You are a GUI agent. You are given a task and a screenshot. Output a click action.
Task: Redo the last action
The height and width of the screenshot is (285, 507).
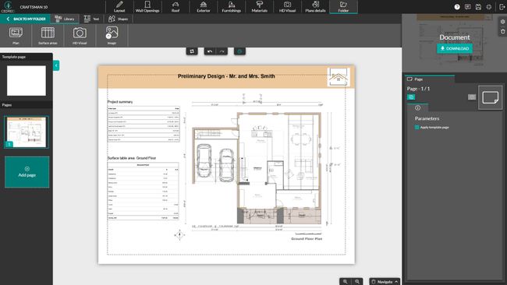tap(222, 51)
